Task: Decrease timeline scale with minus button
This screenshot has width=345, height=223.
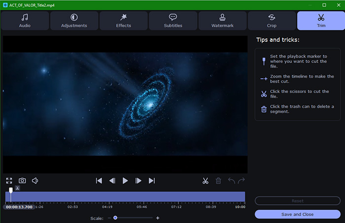Action: click(x=109, y=218)
